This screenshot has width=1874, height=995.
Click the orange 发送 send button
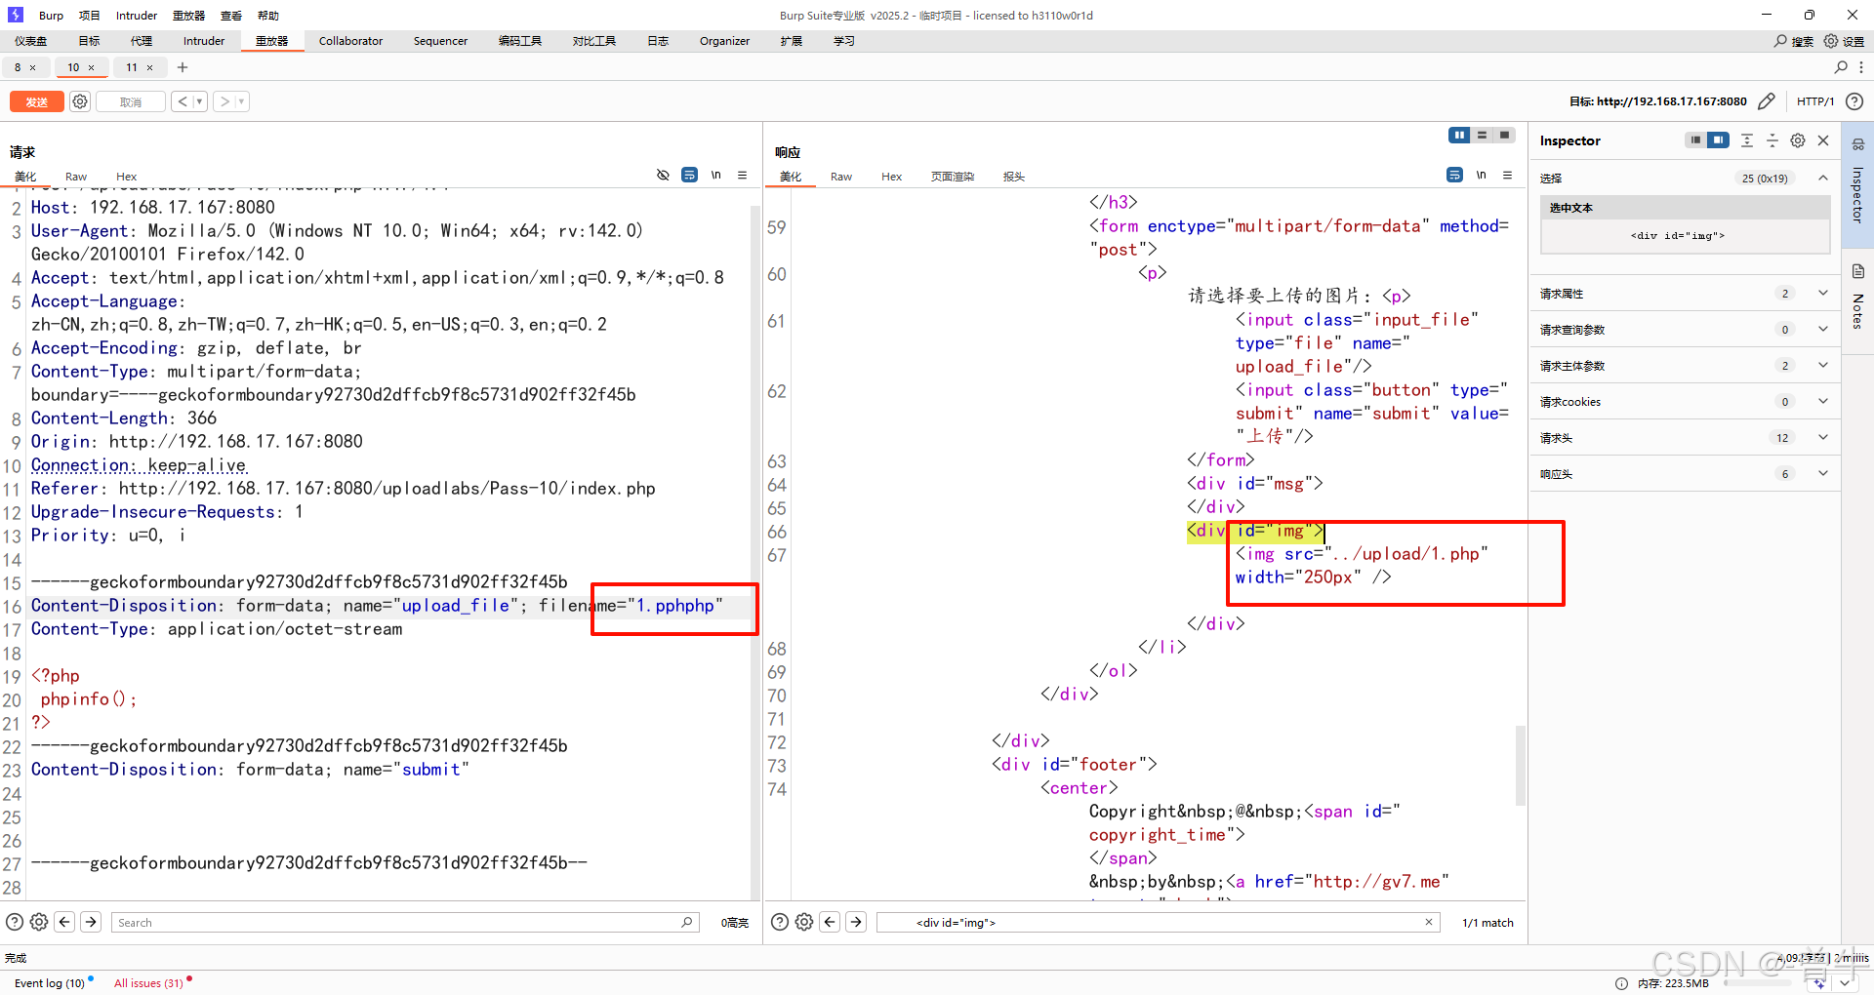tap(37, 101)
